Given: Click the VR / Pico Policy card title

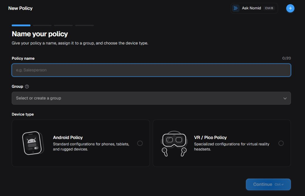Looking at the screenshot, I should [210, 137].
